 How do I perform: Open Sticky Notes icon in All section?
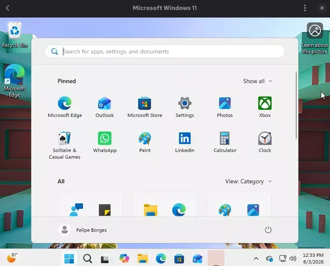tap(105, 210)
